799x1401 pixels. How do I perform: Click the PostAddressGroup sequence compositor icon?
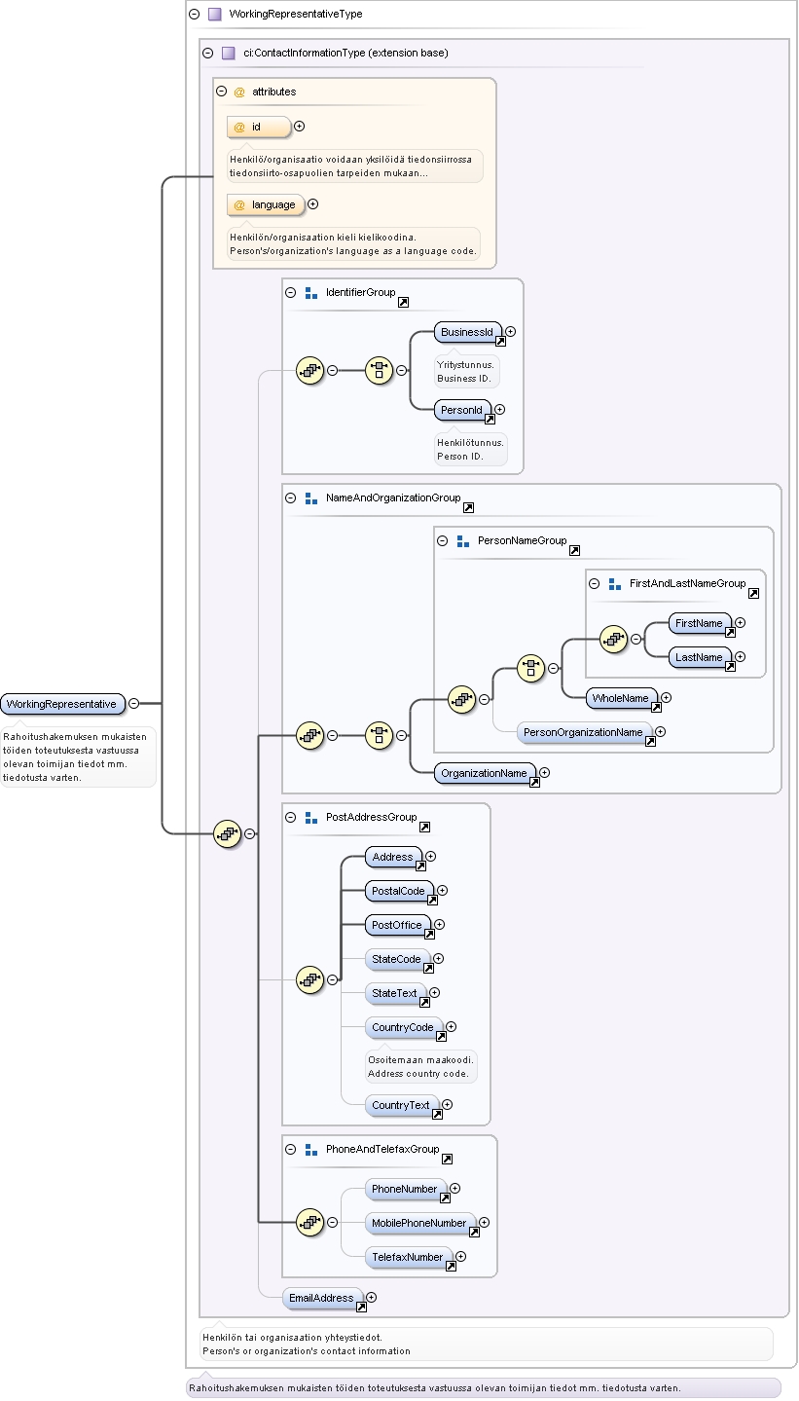click(x=310, y=979)
